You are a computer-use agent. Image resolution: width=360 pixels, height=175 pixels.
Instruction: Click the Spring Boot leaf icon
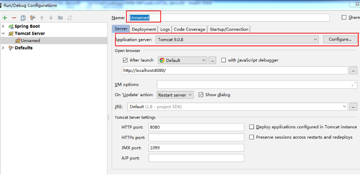click(11, 26)
